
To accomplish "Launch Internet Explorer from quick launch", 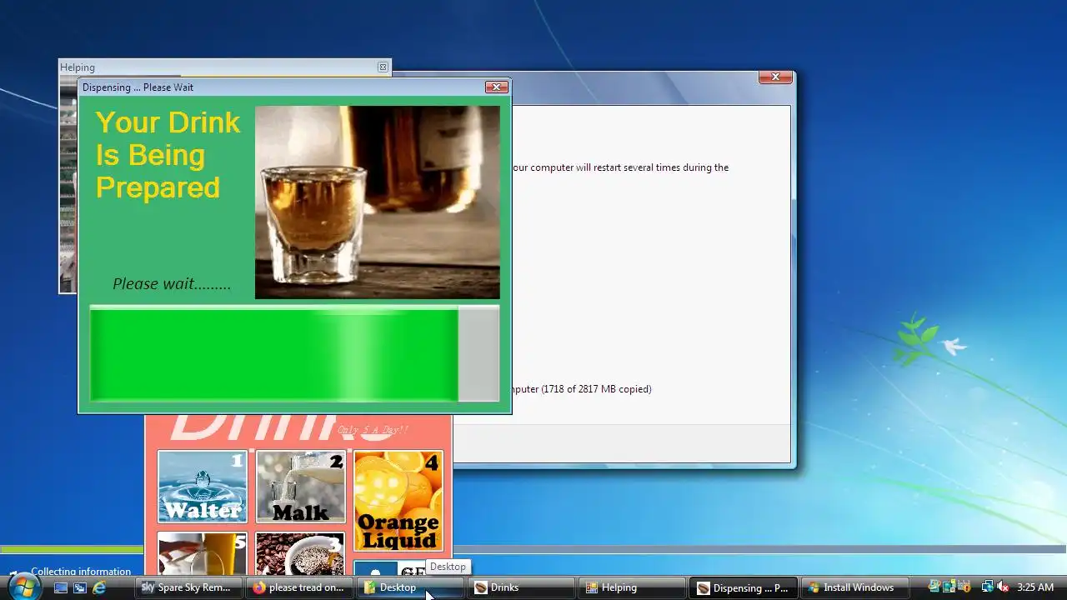I will (99, 587).
